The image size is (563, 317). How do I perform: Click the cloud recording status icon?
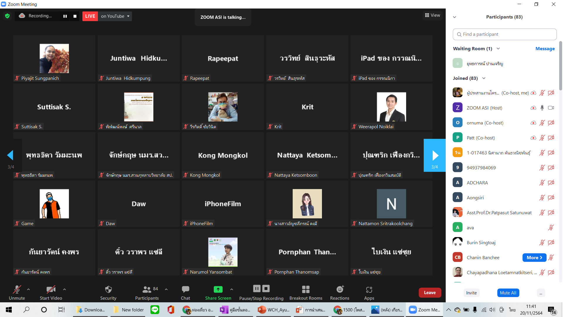(x=22, y=16)
